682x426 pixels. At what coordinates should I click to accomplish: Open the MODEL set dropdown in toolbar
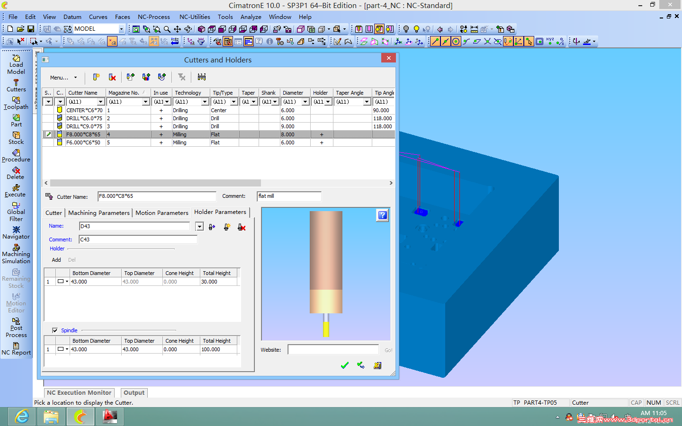coord(121,29)
